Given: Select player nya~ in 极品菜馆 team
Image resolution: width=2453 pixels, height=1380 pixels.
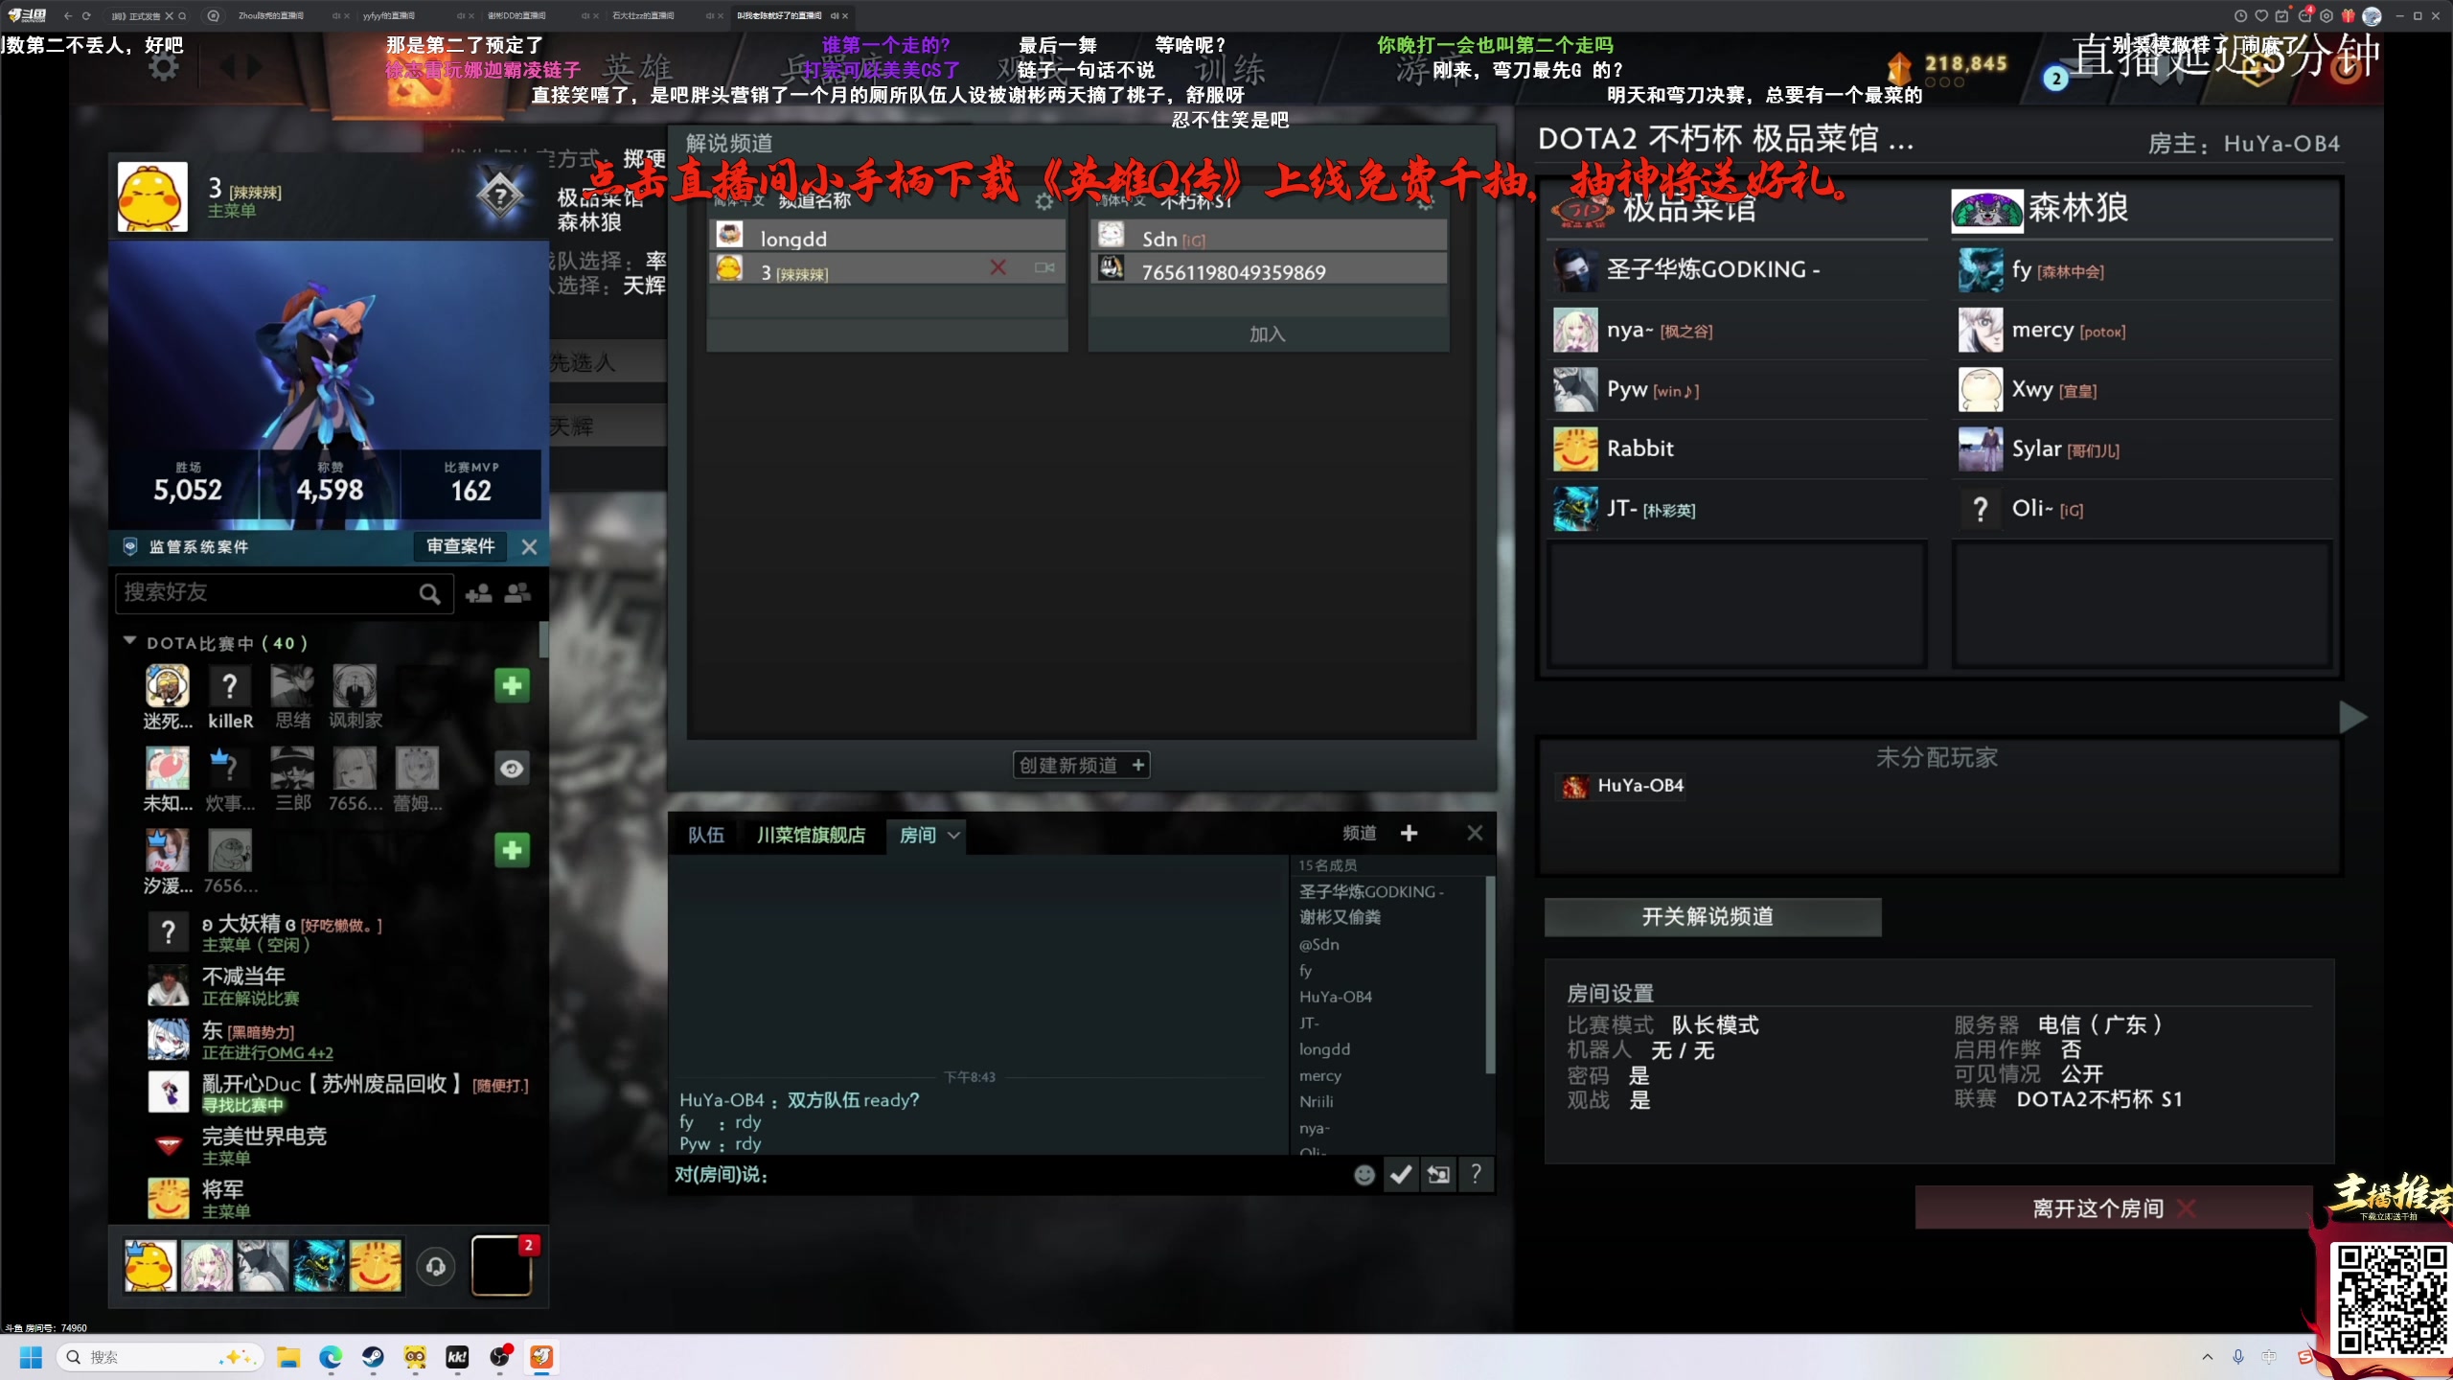Looking at the screenshot, I should [1739, 331].
